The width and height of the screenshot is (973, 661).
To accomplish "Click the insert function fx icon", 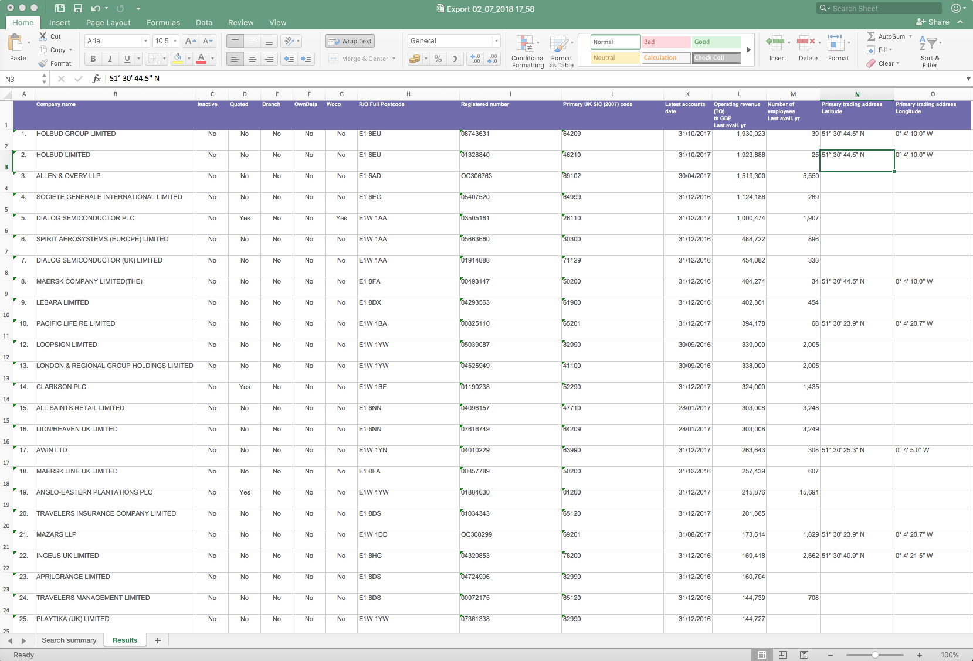I will [97, 79].
